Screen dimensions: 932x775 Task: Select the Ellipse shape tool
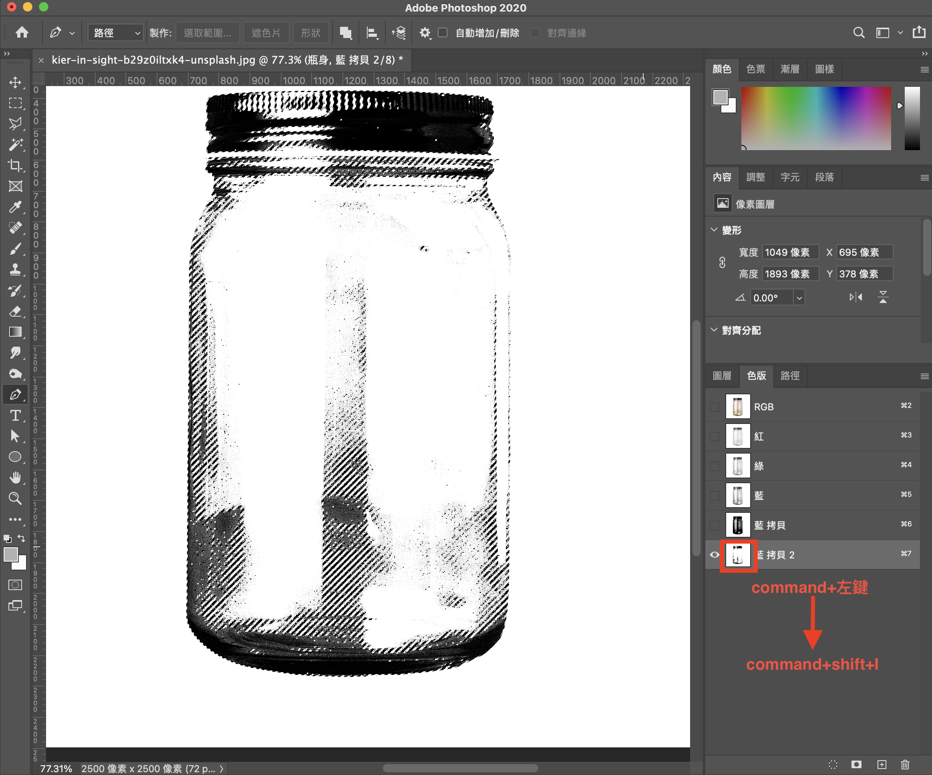(x=15, y=457)
